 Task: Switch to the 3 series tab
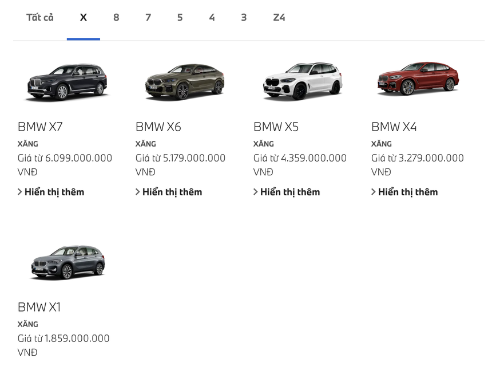[x=244, y=17]
